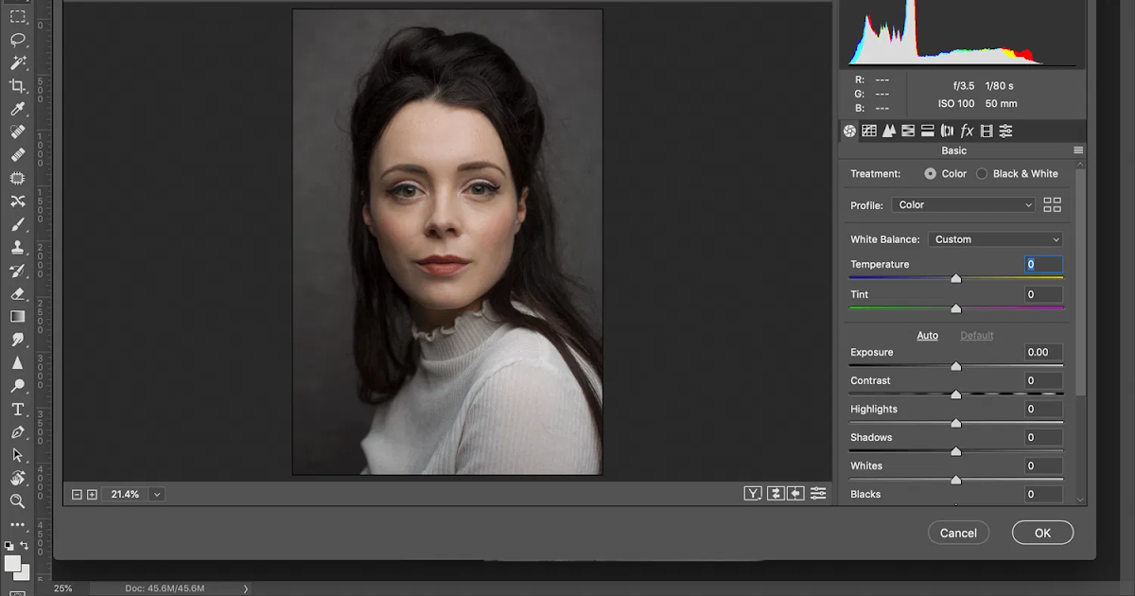Switch to the Effects fx tab
Screen dimensions: 1135x596
click(x=967, y=131)
